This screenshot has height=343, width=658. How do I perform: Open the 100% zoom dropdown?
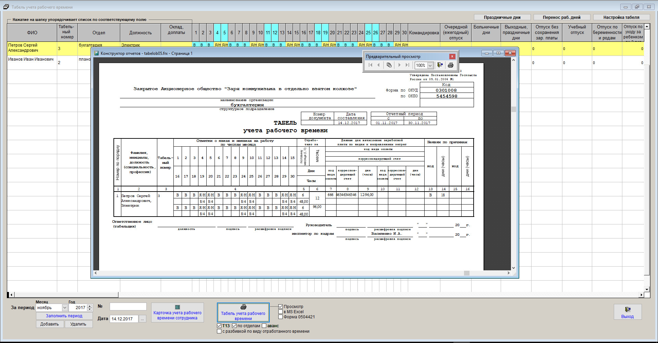[430, 65]
